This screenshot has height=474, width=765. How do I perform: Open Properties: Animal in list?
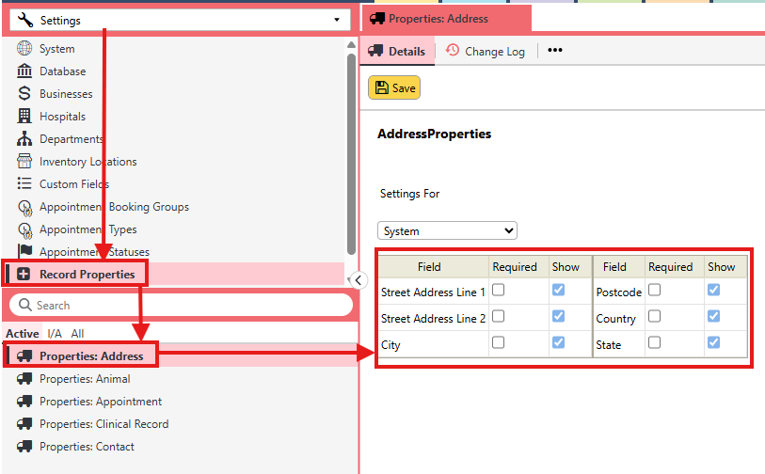[x=180, y=378]
